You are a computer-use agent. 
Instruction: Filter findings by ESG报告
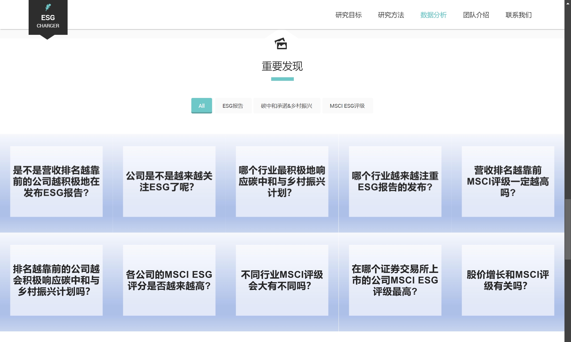[233, 106]
